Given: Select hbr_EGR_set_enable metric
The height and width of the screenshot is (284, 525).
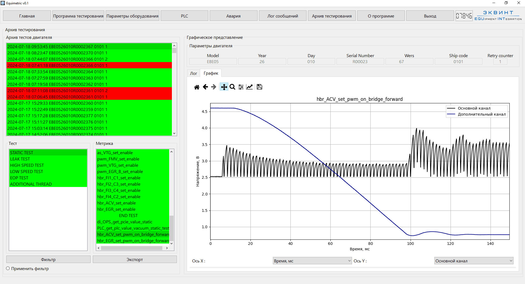Looking at the screenshot, I should [x=116, y=209].
